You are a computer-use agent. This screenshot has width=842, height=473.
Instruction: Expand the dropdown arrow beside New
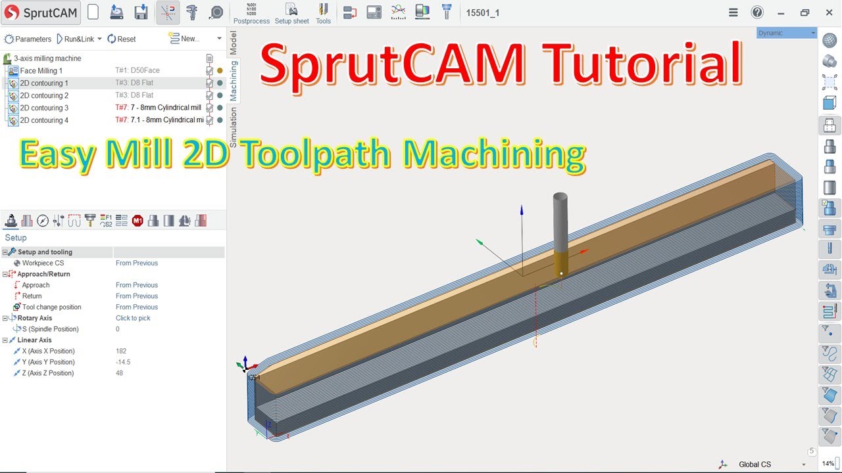[219, 39]
